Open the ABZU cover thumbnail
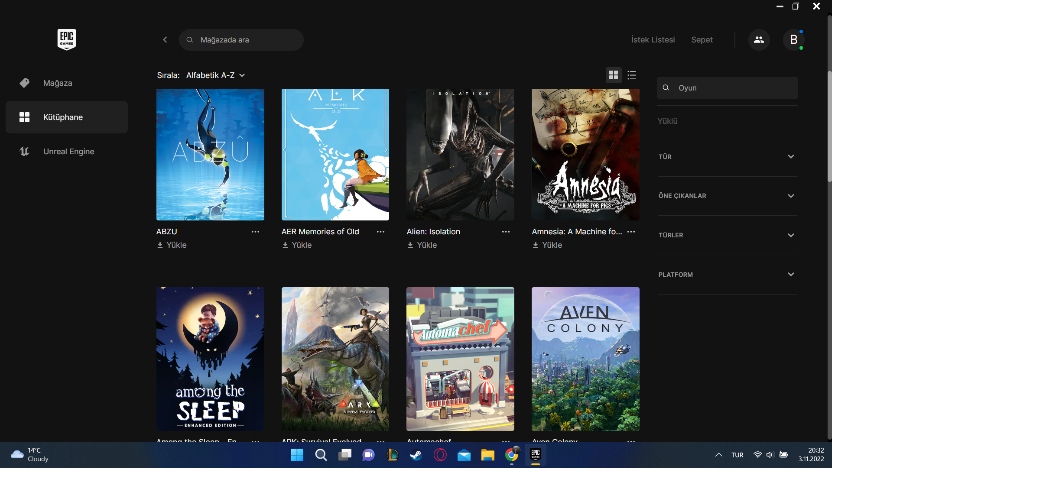The image size is (1059, 492). tap(210, 155)
